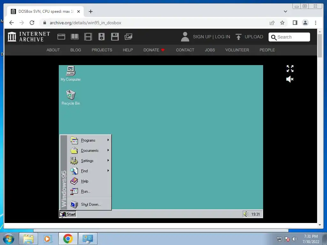The width and height of the screenshot is (327, 245).
Task: Click Internet Archive logo
Action: pos(29,37)
